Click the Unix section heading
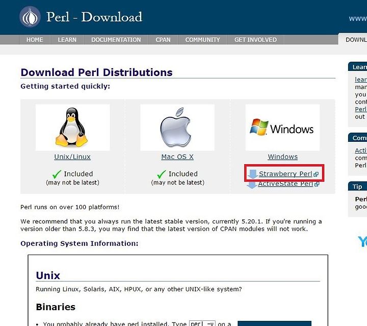This screenshot has height=326, width=367. click(x=48, y=275)
